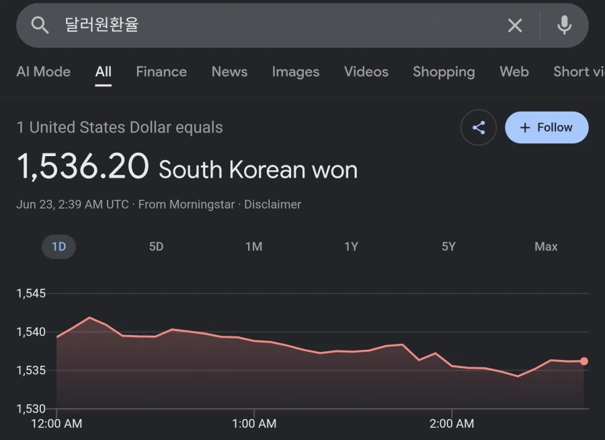Click the magnifying glass search icon
605x440 pixels.
coord(40,25)
